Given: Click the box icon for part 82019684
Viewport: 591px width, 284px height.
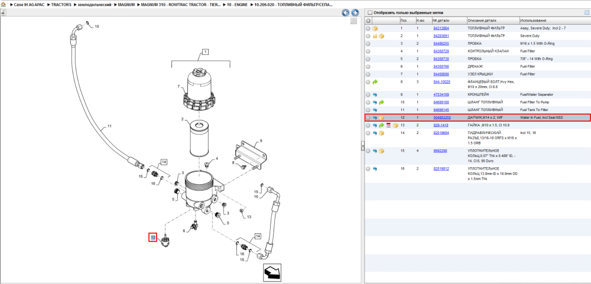Looking at the screenshot, I should pyautogui.click(x=381, y=133).
